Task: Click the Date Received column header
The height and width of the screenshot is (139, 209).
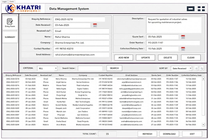Action: coord(31,75)
